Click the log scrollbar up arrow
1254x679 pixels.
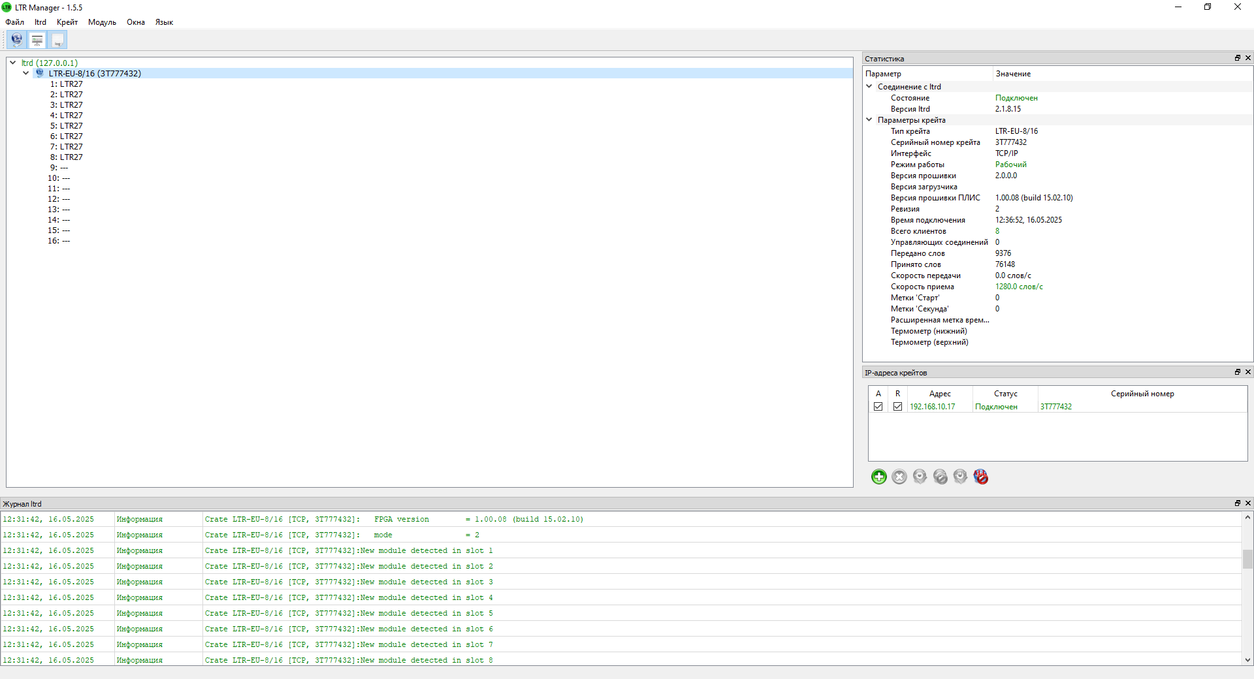[x=1247, y=517]
